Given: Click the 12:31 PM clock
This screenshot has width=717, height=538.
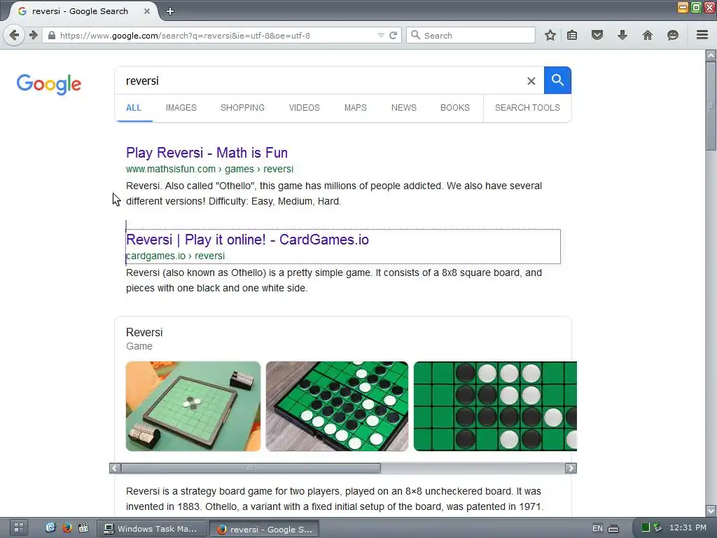Looking at the screenshot, I should (x=688, y=527).
